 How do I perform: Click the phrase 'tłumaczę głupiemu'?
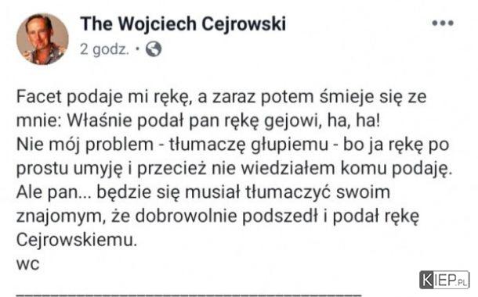pos(248,145)
